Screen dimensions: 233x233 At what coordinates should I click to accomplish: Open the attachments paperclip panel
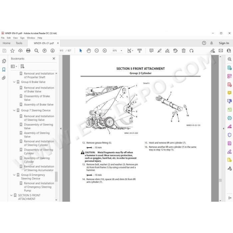click(4, 78)
